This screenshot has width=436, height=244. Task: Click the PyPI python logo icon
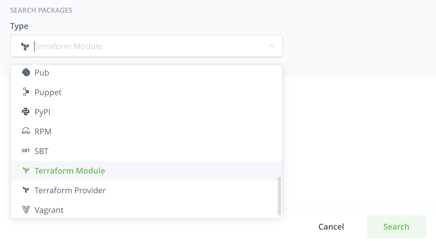[26, 112]
